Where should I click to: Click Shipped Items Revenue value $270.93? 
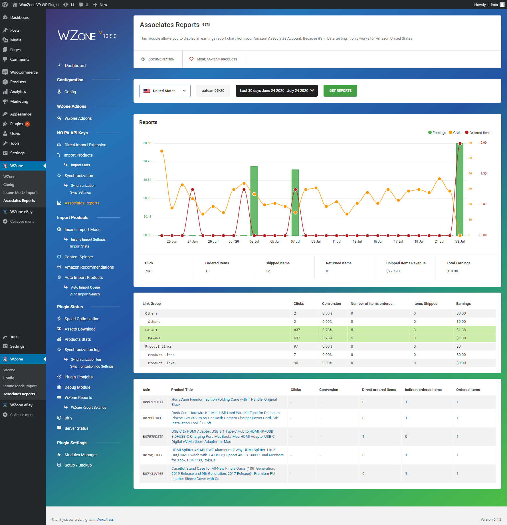point(393,271)
